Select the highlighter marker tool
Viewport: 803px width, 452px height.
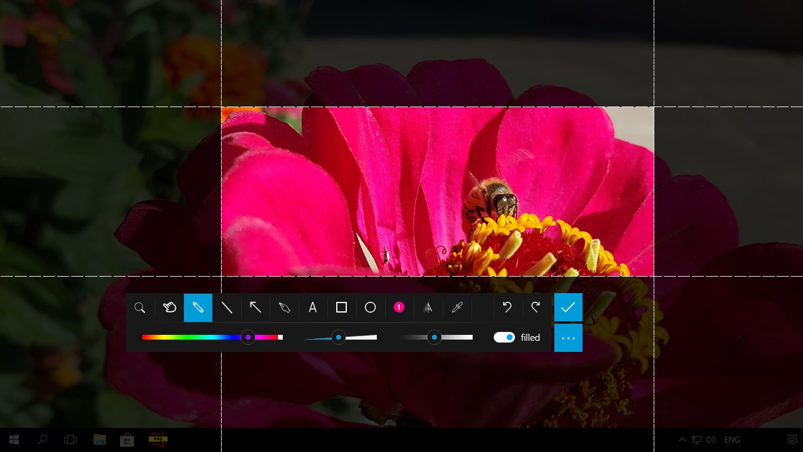tap(198, 308)
